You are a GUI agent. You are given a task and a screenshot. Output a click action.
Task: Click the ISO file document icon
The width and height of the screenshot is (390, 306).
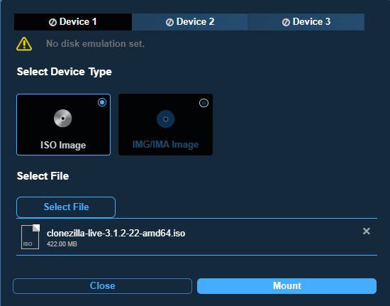(x=30, y=237)
